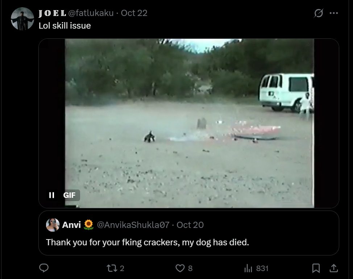Viewport: 353px width, 279px height.
Task: Visit the @fatlukaku handle
Action: coord(91,13)
